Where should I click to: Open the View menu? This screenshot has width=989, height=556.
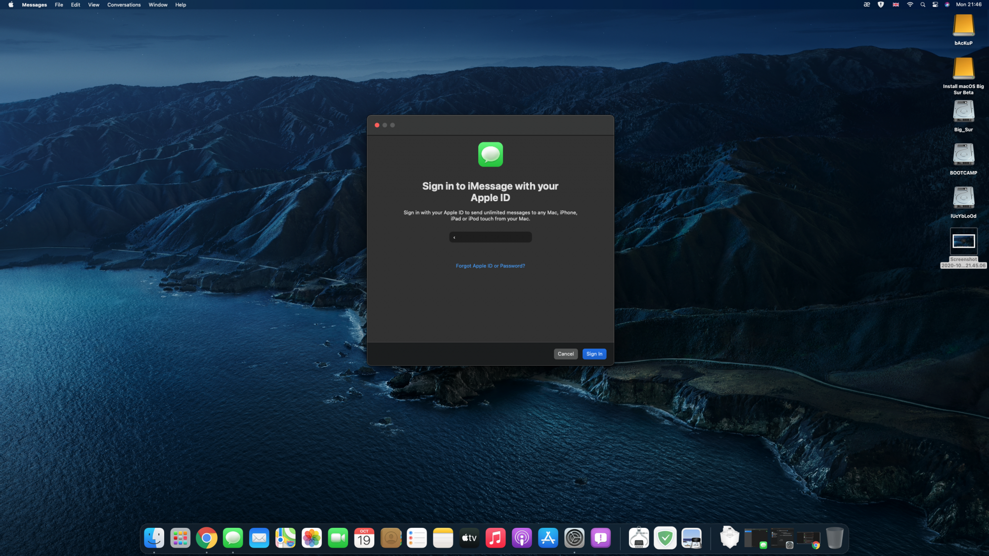tap(93, 4)
